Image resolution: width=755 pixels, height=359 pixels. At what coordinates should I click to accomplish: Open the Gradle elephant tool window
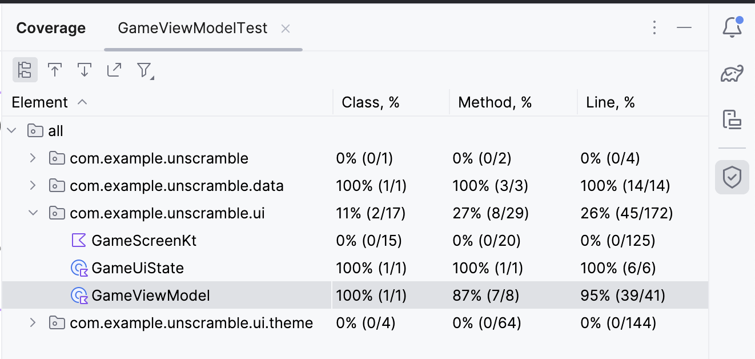732,74
